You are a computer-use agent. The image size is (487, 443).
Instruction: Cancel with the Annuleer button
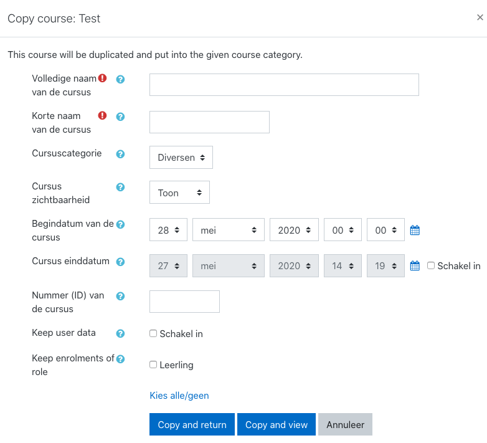point(345,424)
